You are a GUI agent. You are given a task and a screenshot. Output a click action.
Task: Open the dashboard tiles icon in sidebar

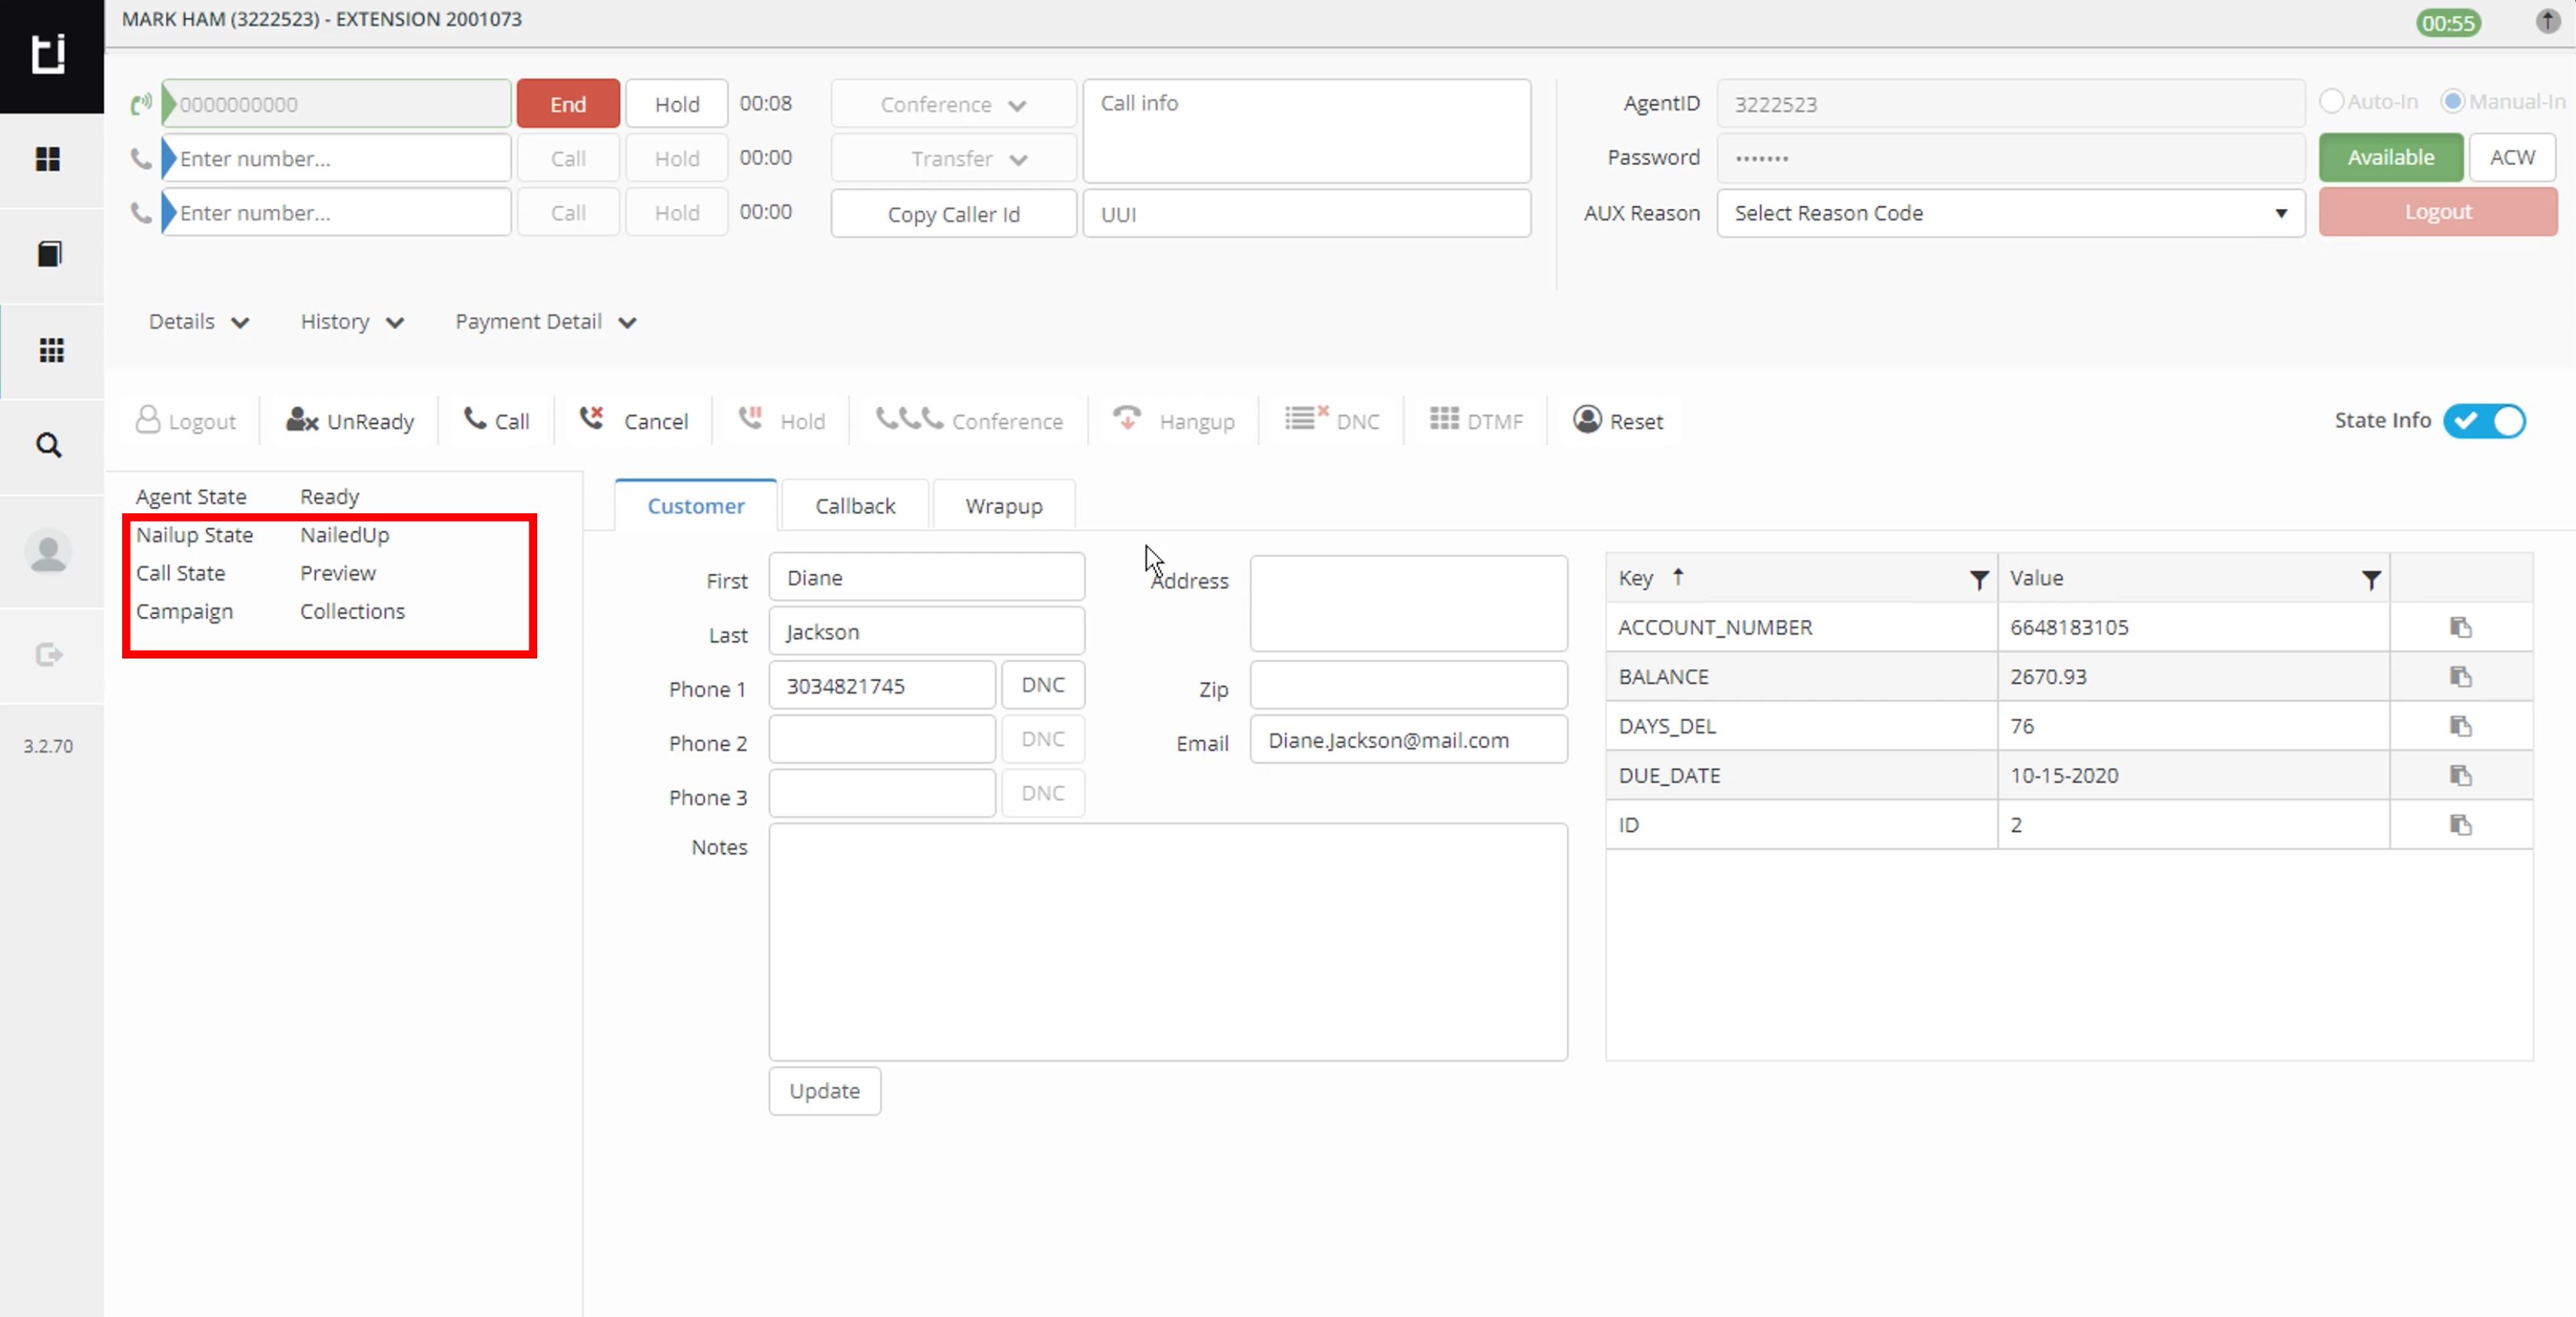(x=48, y=159)
